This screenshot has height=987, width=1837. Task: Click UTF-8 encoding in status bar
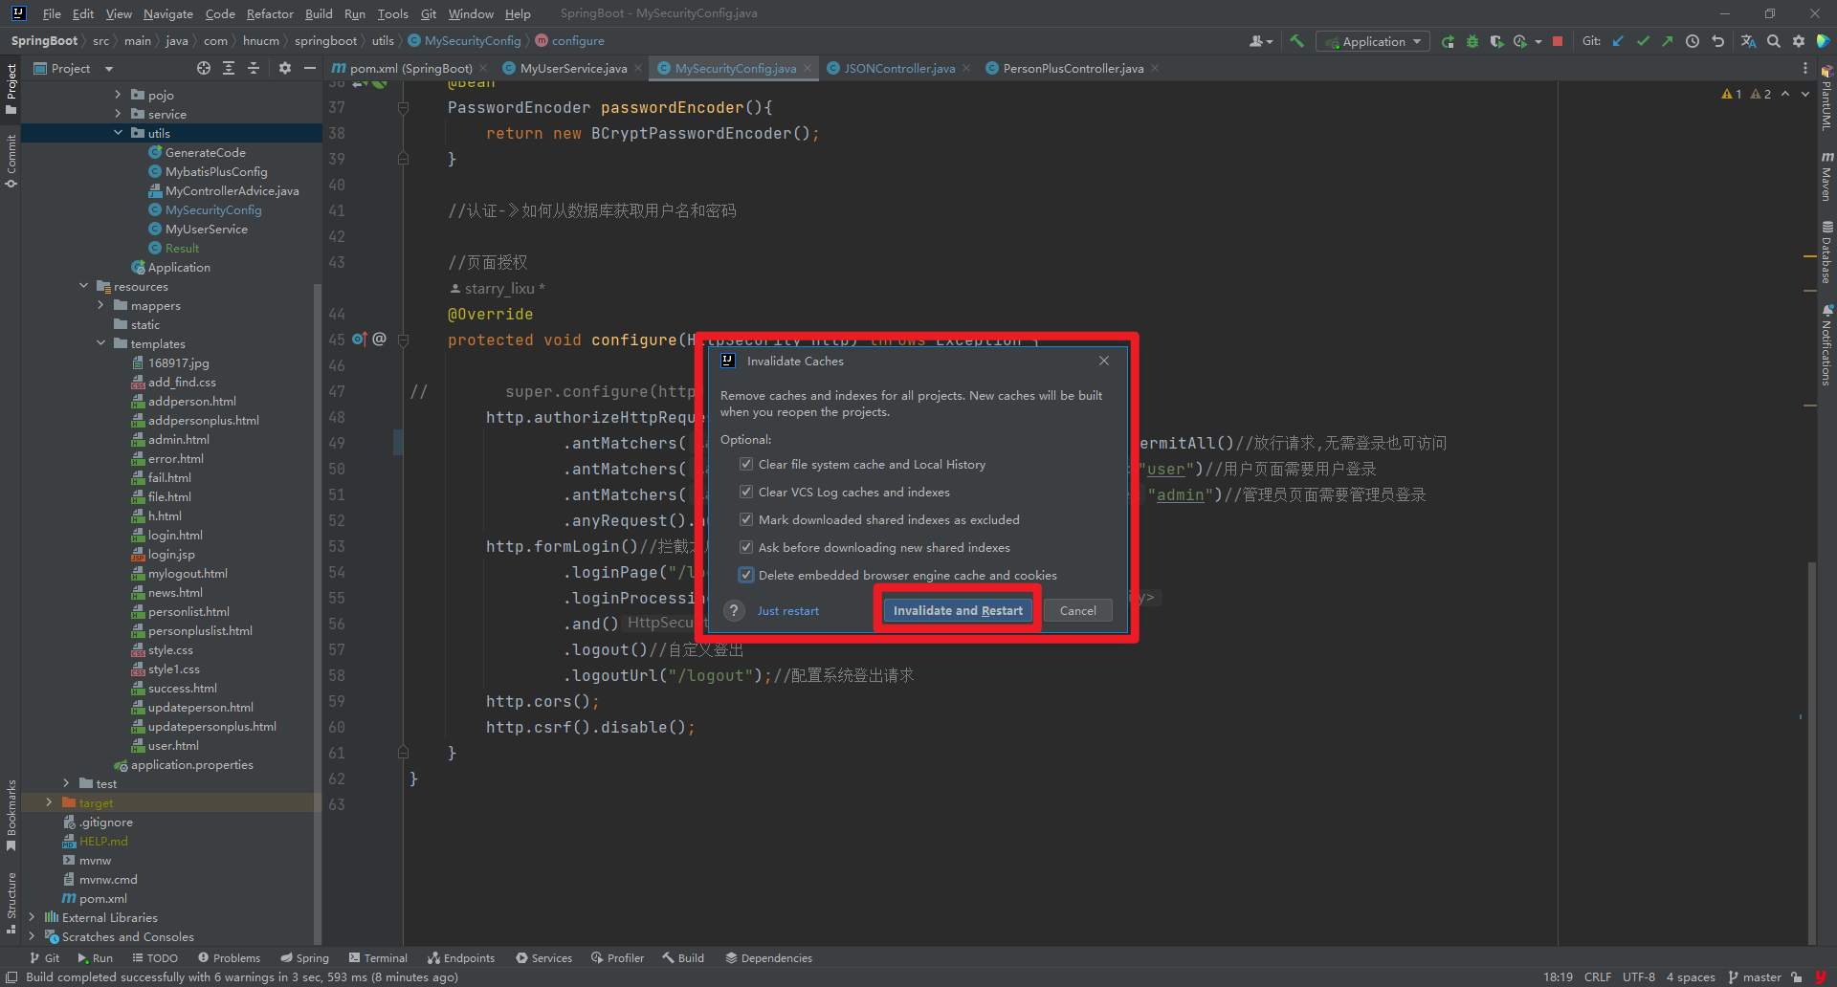click(x=1639, y=976)
